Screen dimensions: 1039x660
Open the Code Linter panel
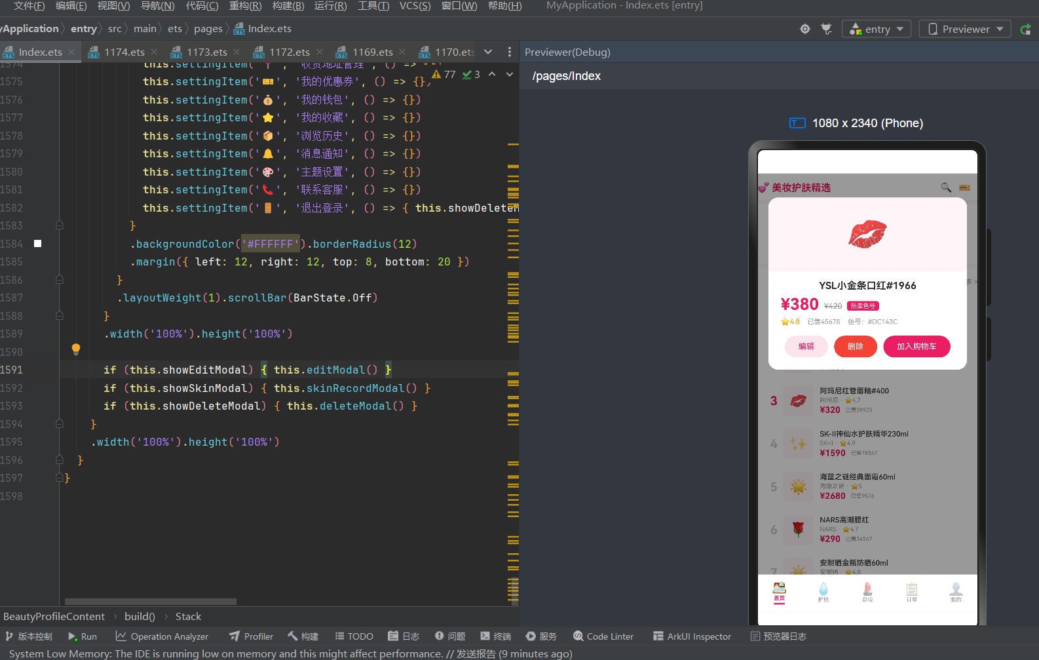click(x=603, y=636)
